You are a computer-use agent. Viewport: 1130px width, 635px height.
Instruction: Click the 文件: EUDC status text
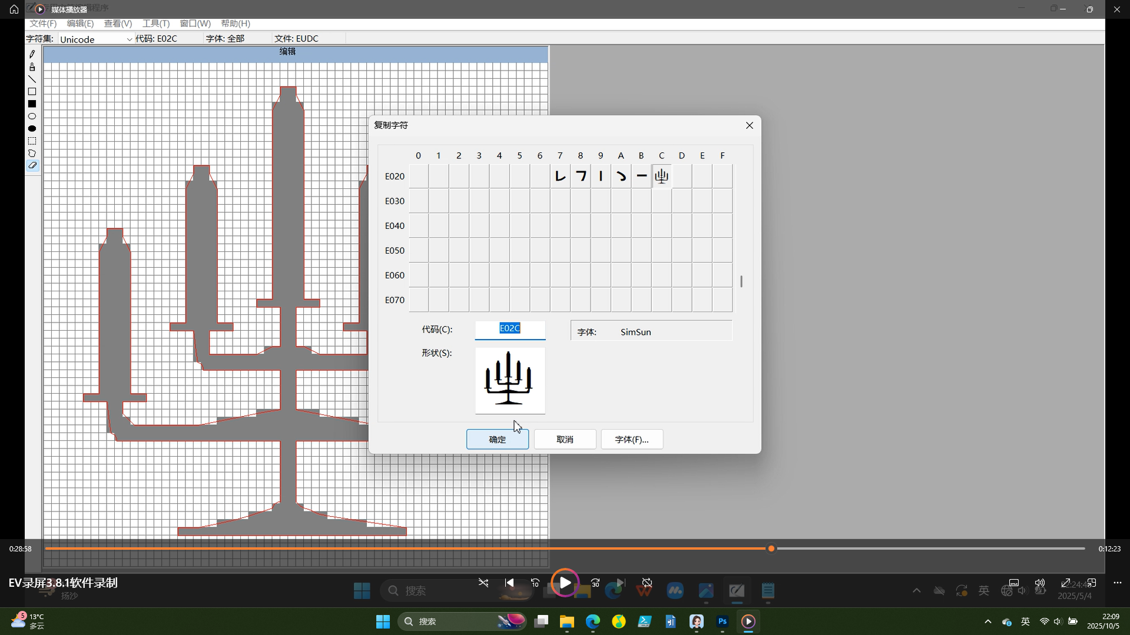coord(296,39)
